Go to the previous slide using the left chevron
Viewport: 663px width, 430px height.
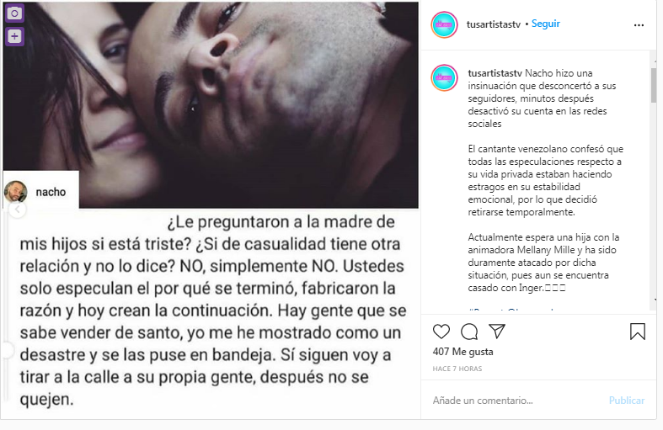pyautogui.click(x=18, y=210)
